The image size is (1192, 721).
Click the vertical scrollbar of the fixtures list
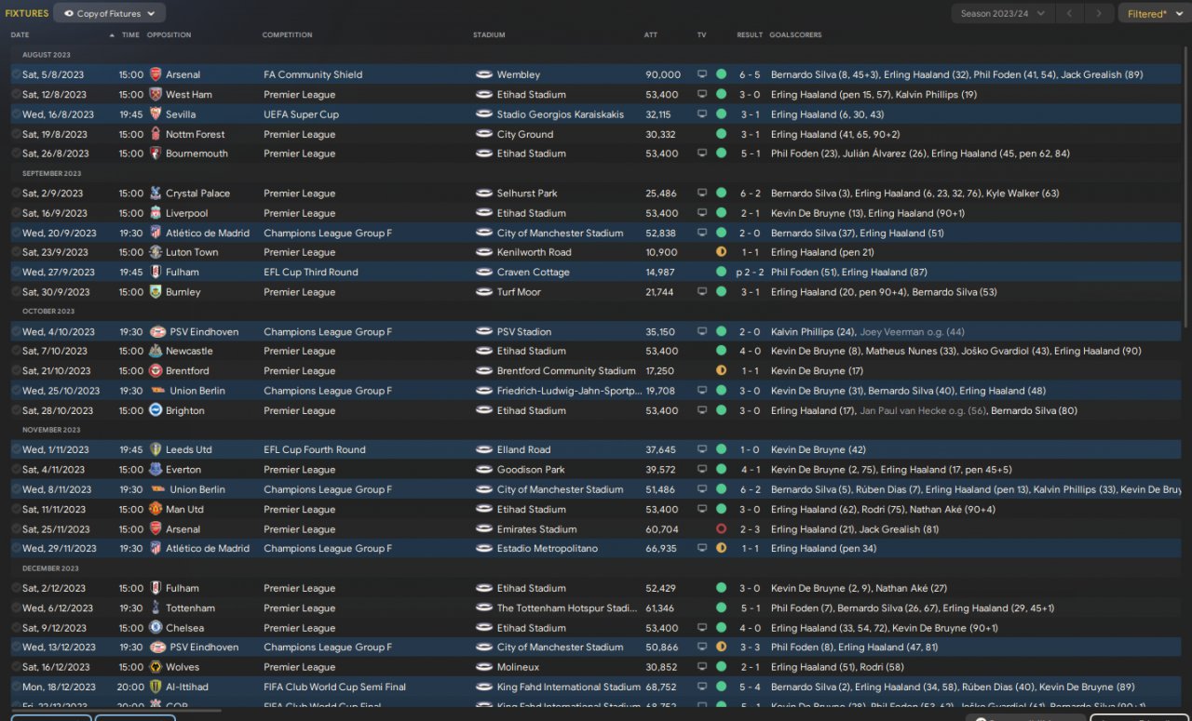pos(1185,186)
